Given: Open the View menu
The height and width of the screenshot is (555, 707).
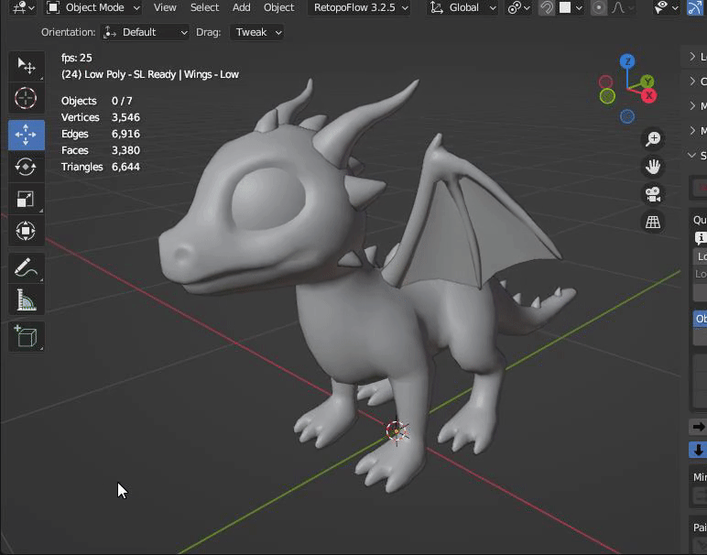Looking at the screenshot, I should tap(165, 7).
